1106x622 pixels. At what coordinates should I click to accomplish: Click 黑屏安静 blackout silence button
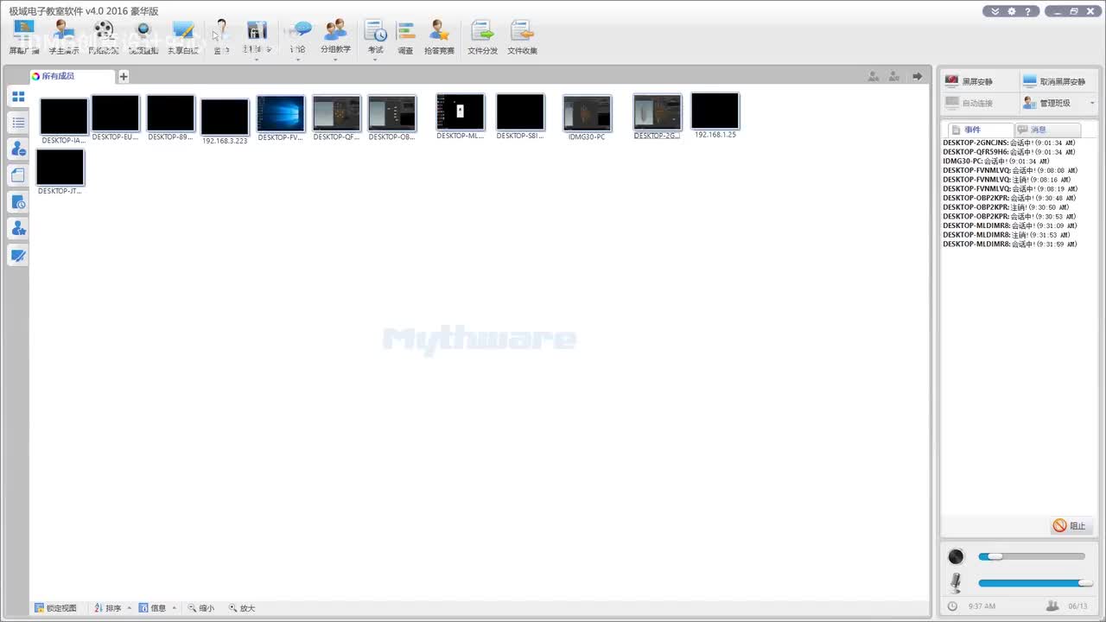[979, 81]
